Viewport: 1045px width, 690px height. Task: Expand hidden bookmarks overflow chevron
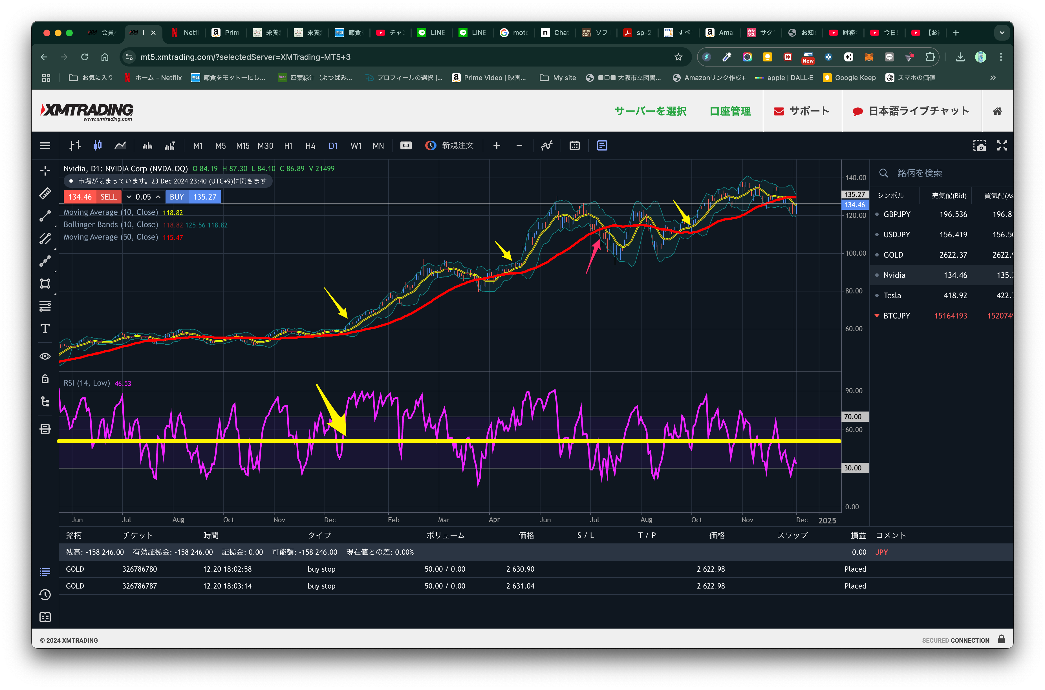point(993,78)
